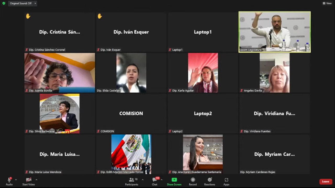Click the green Share Screen icon
Screen dimensions: 335x188
174,180
